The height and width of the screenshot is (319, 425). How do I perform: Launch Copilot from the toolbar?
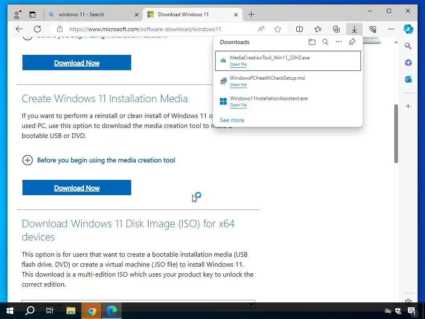(x=408, y=29)
